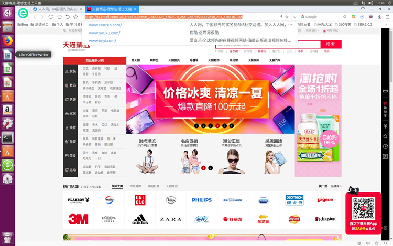The image size is (393, 246).
Task: Select banner slide dot number 3
Action: [x=211, y=126]
